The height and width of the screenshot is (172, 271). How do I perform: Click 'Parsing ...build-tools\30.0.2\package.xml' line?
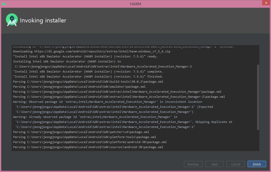click(88, 82)
